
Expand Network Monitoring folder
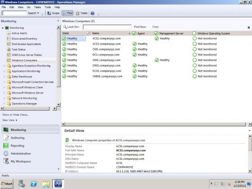4,98
